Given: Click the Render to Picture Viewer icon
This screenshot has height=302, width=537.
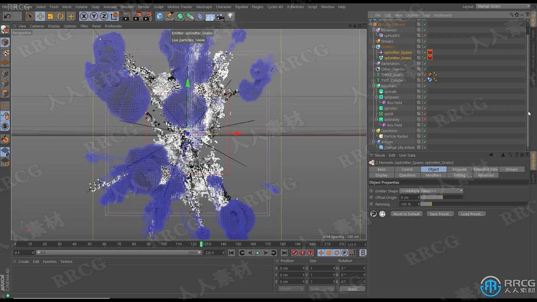Looking at the screenshot, I should (136, 16).
